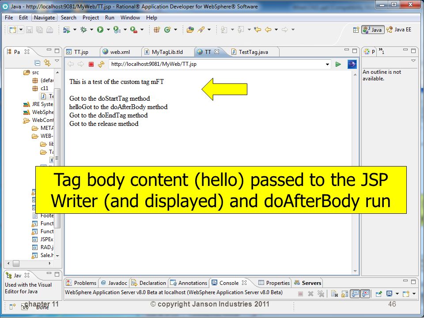Toggle Show Console on Standard Error
This screenshot has width=424, height=318.
pos(365,294)
